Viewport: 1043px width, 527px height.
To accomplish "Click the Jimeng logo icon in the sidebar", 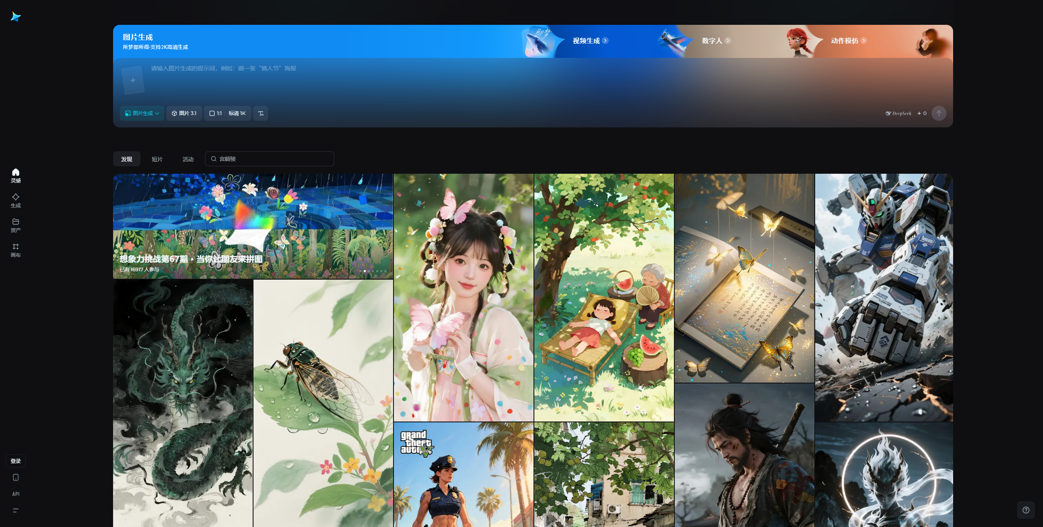I will tap(15, 17).
